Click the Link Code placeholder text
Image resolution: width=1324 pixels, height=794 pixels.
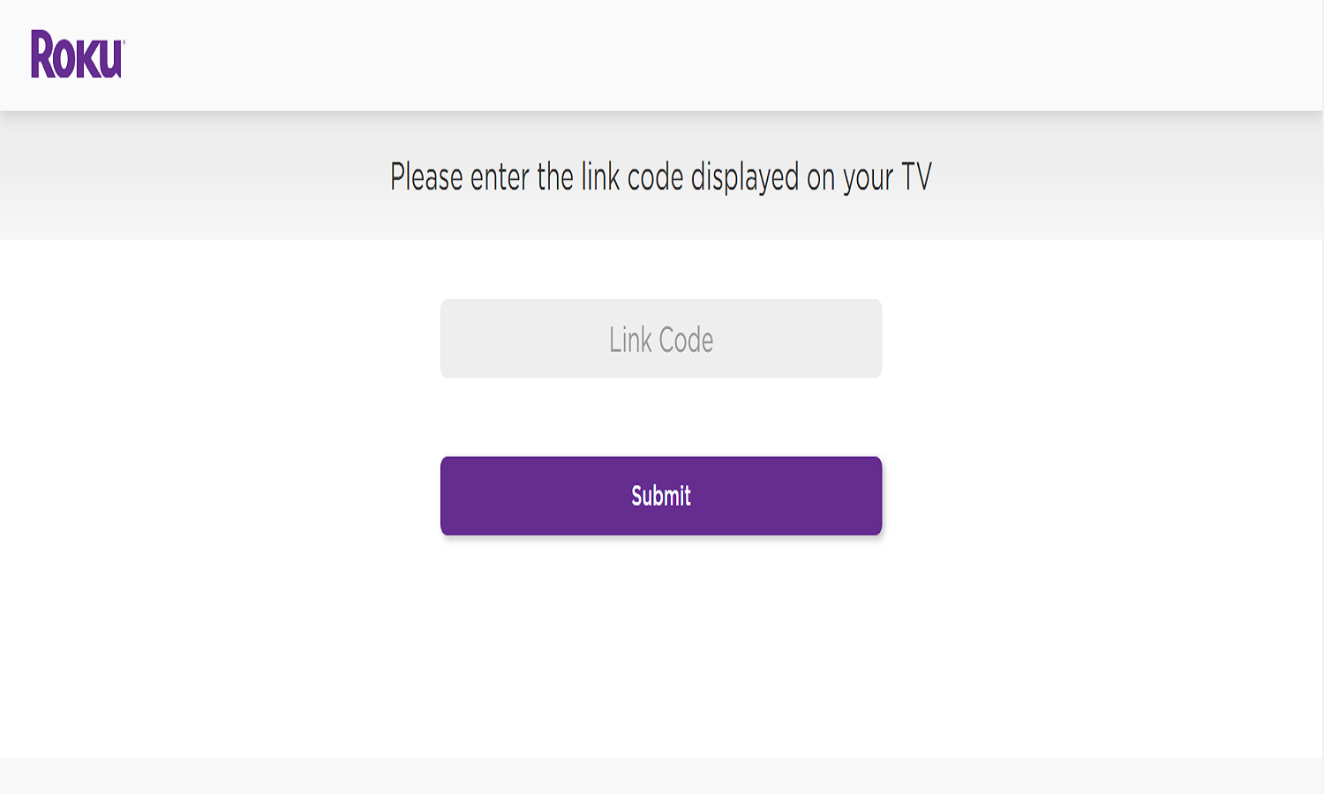point(661,339)
